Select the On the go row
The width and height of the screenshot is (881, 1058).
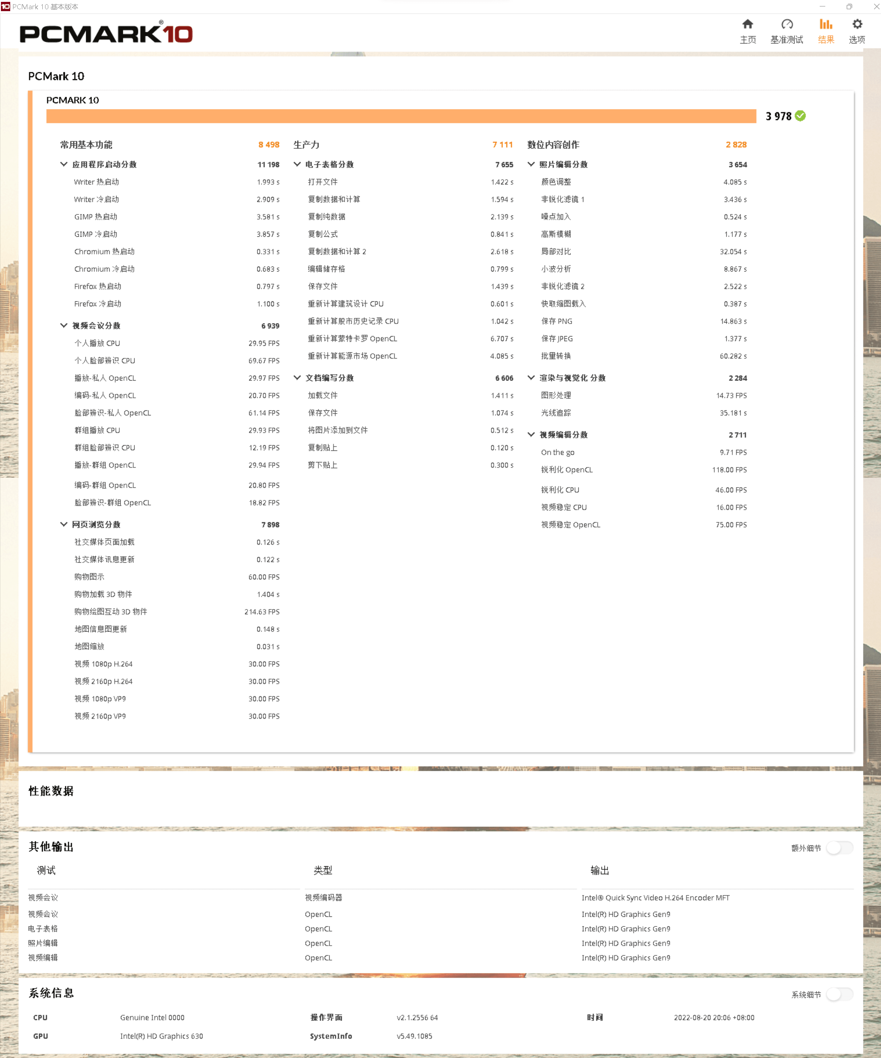(644, 453)
